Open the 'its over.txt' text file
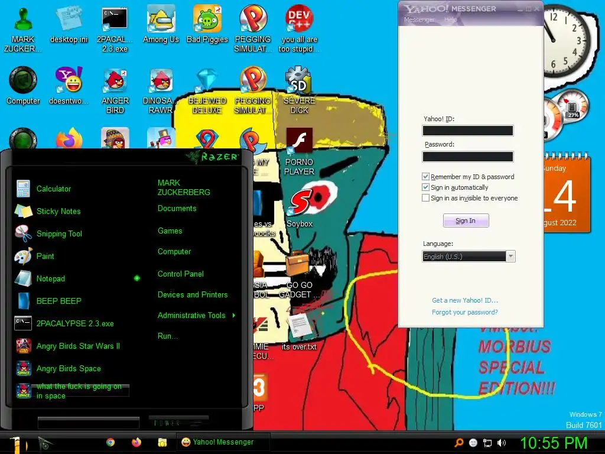This screenshot has width=605, height=454. 299,331
